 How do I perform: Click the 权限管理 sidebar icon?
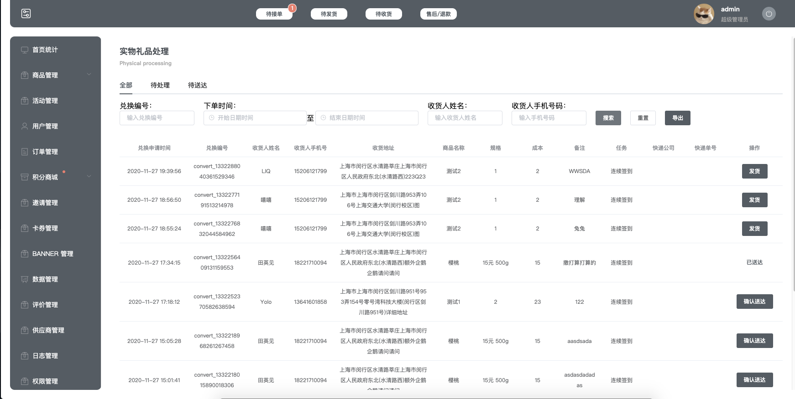[25, 381]
